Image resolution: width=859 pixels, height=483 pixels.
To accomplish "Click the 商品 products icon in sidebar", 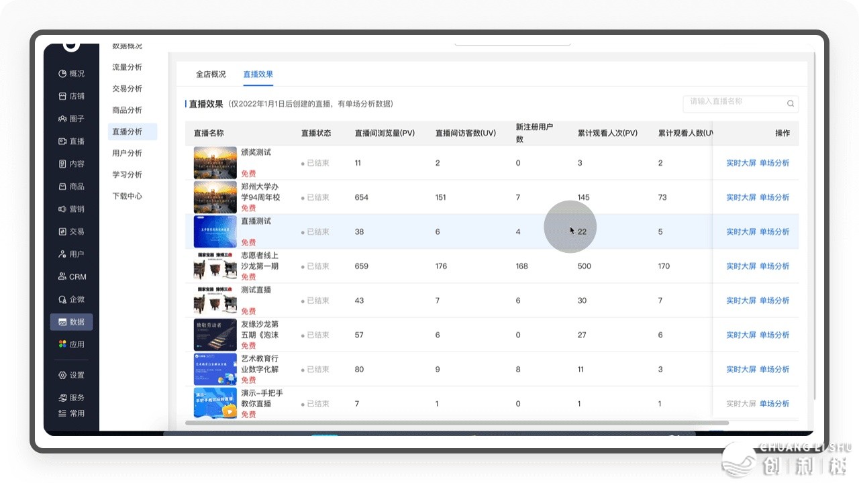I will [62, 186].
